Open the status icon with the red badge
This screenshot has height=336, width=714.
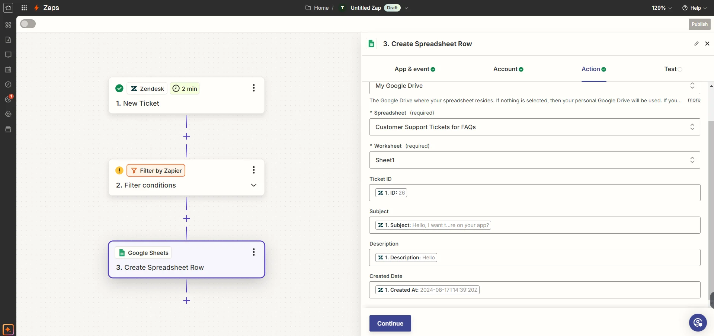tap(9, 99)
